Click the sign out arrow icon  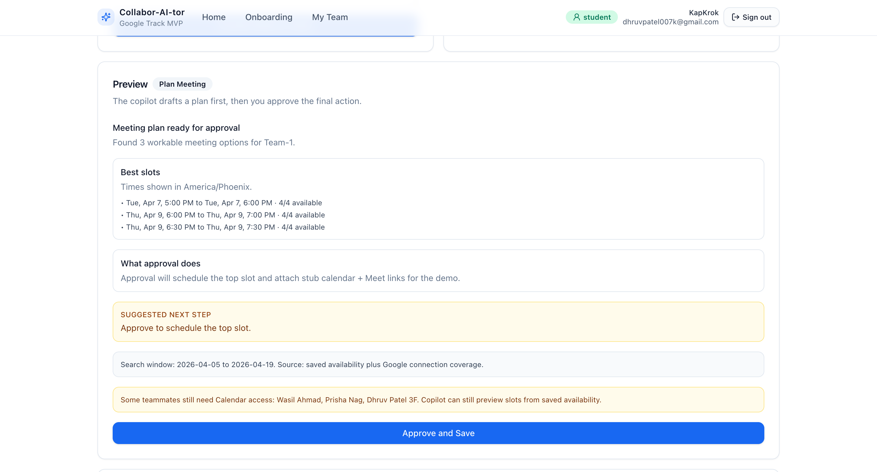click(x=735, y=17)
